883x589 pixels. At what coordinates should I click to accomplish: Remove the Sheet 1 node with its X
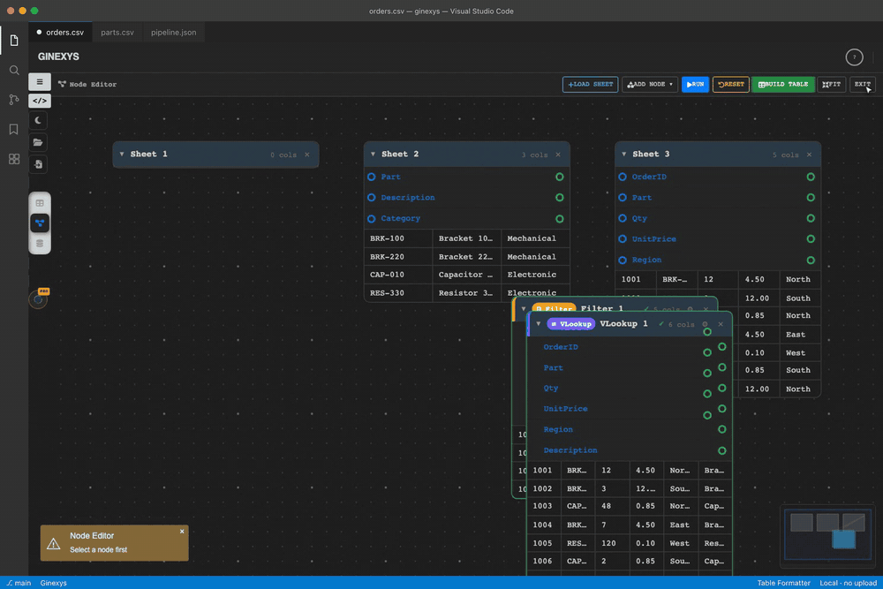coord(307,155)
